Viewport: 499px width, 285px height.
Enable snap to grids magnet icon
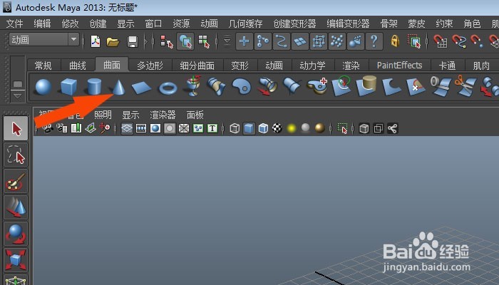coord(441,41)
